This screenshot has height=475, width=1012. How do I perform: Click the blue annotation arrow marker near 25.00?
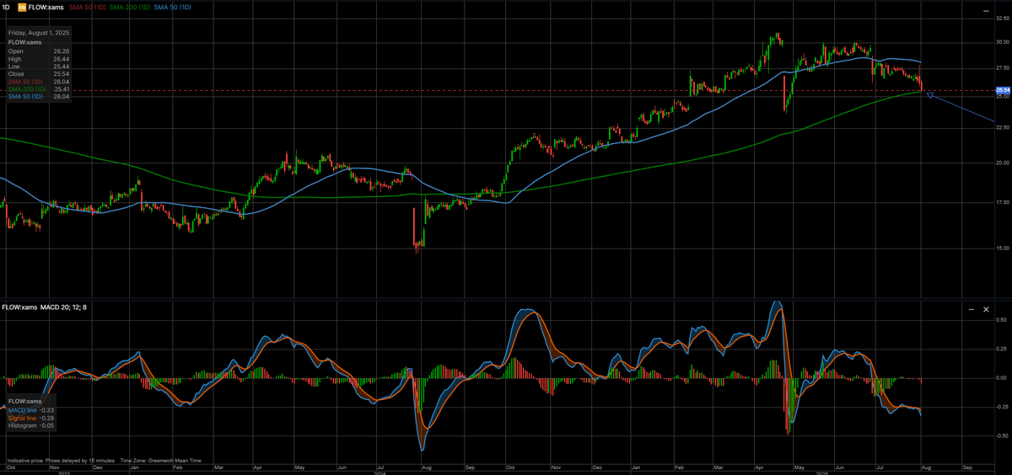[x=930, y=95]
